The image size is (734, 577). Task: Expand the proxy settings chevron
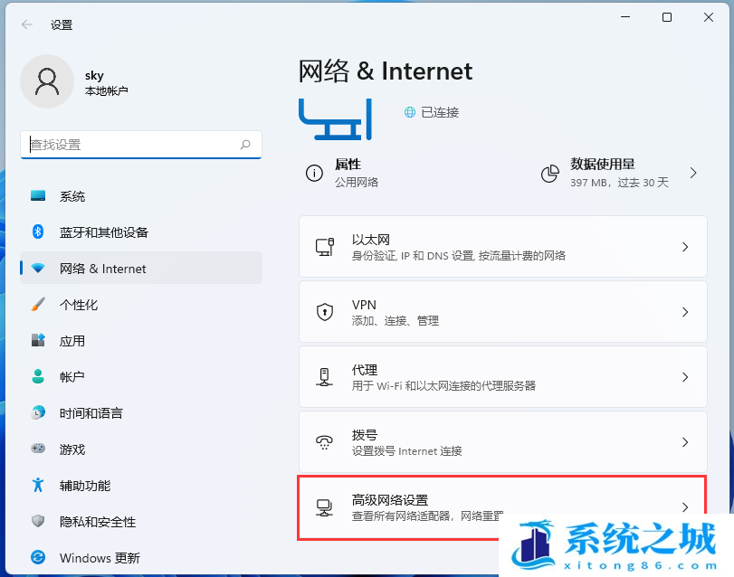tap(685, 377)
